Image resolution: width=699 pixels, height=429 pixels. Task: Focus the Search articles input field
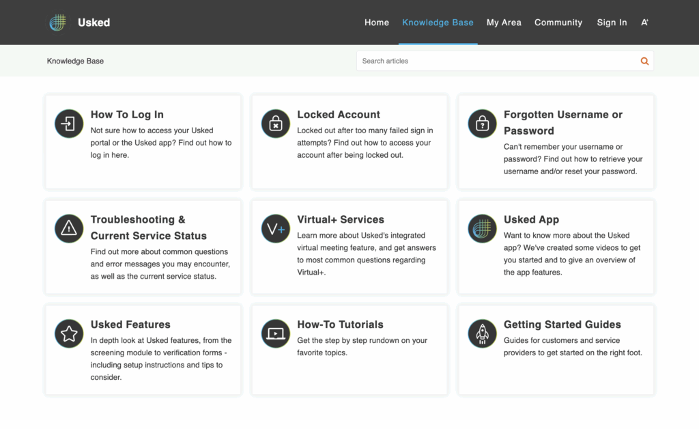tap(496, 61)
